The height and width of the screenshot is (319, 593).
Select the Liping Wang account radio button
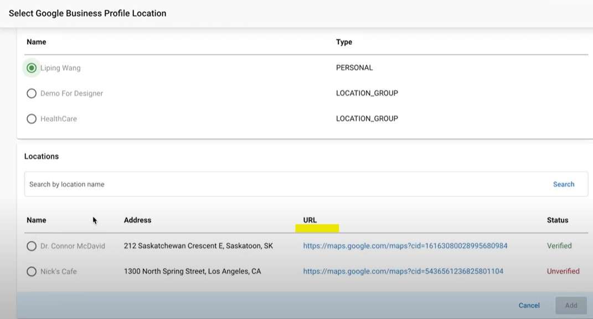pos(32,68)
